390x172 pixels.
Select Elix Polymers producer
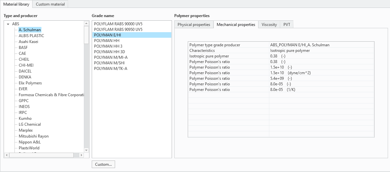tap(30, 83)
